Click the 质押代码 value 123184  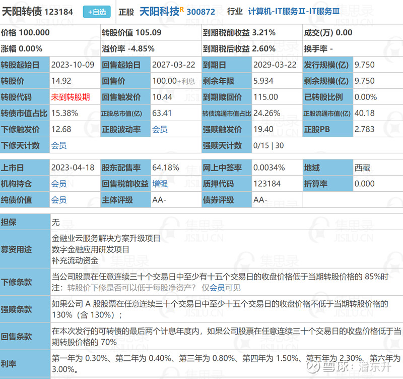(x=266, y=184)
